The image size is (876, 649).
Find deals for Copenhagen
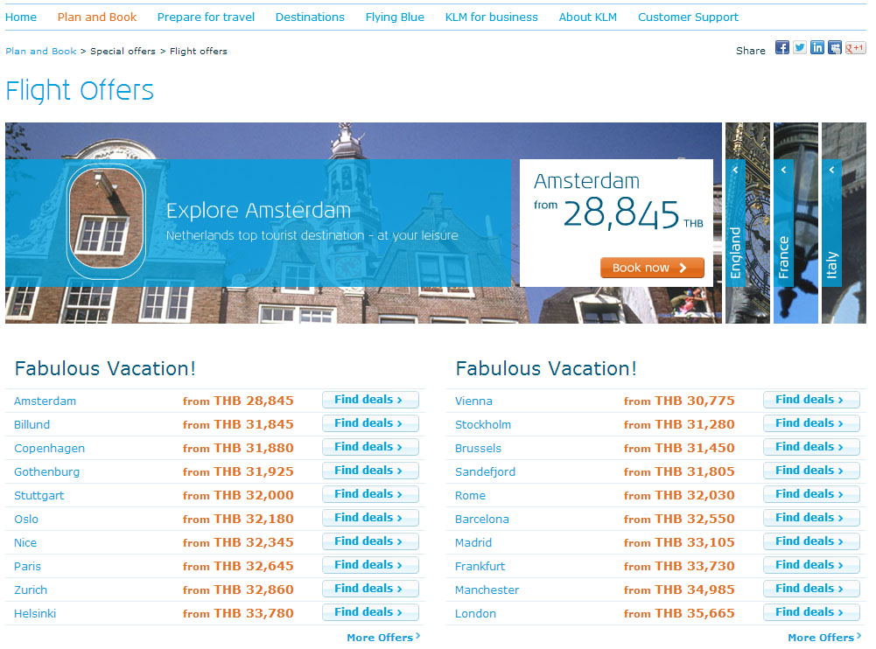pyautogui.click(x=370, y=447)
